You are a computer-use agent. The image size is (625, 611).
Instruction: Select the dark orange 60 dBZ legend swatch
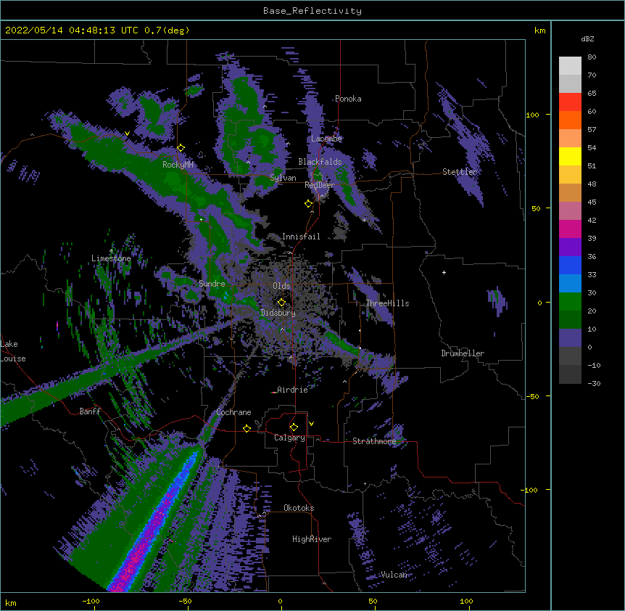(570, 120)
